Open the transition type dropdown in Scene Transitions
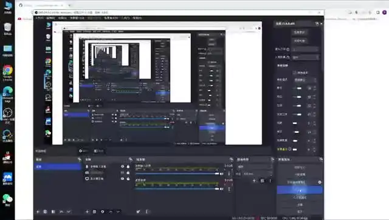 pyautogui.click(x=254, y=167)
